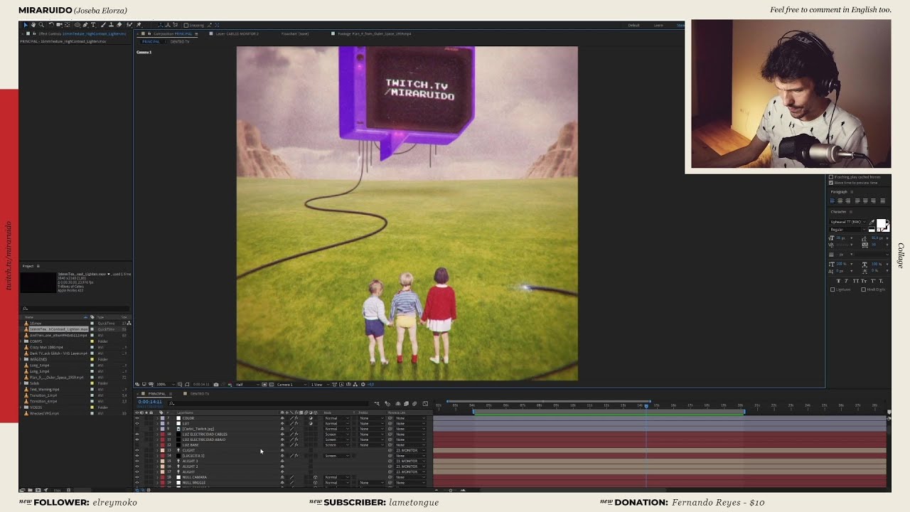Click the composition mini-flowchart icon in timeline
The height and width of the screenshot is (512, 910).
pyautogui.click(x=377, y=404)
